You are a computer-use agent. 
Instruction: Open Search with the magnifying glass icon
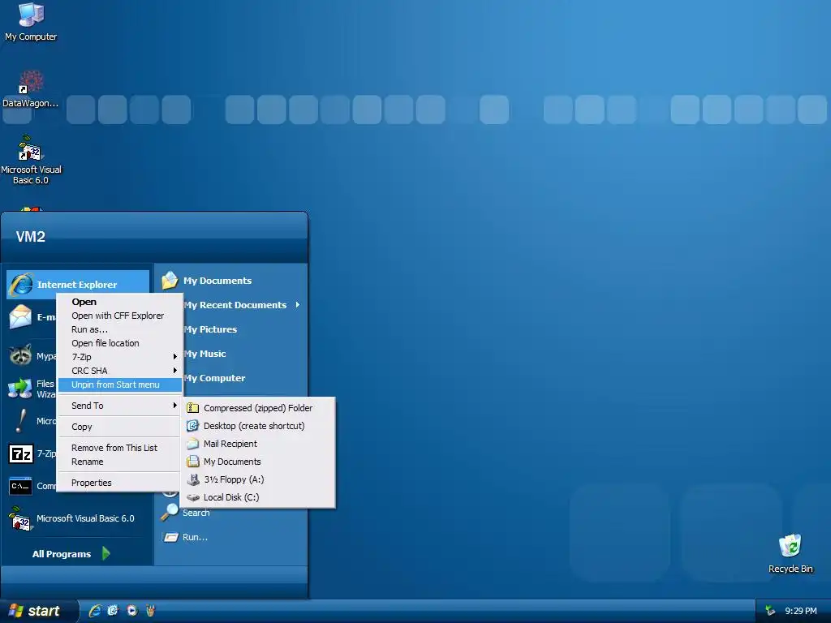[186, 513]
